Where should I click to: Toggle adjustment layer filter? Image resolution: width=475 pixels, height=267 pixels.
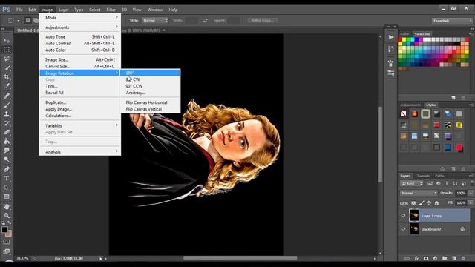pos(439,183)
